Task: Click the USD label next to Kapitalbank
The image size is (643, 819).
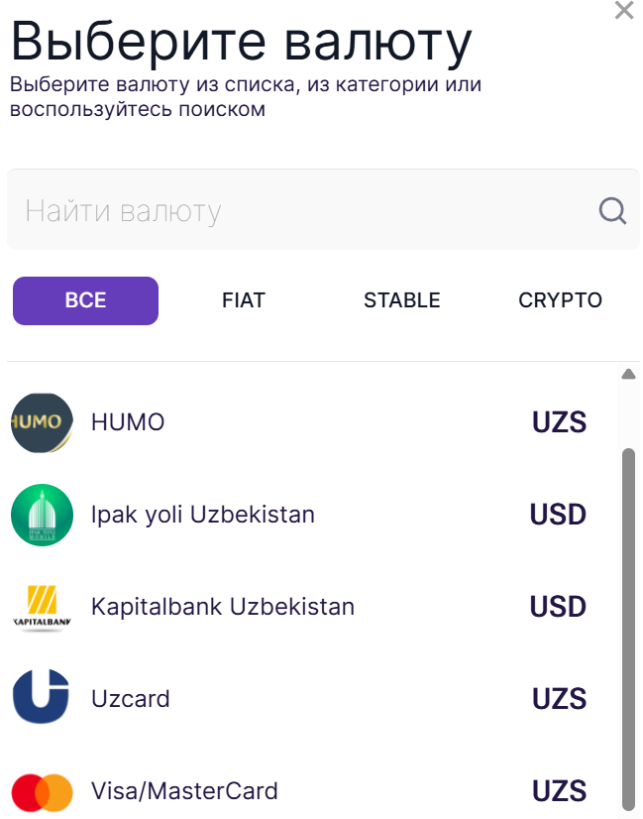Action: 558,606
